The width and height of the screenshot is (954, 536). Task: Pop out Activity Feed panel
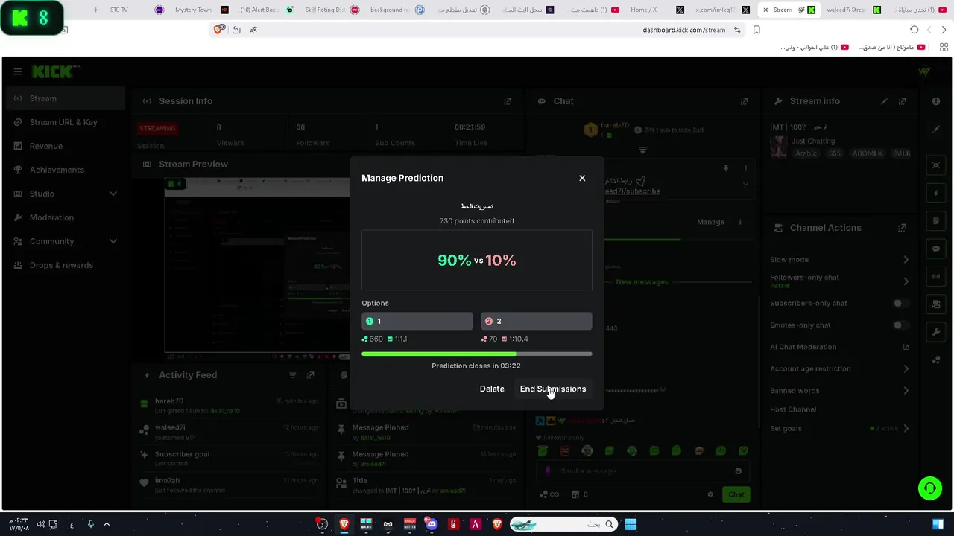pyautogui.click(x=311, y=375)
